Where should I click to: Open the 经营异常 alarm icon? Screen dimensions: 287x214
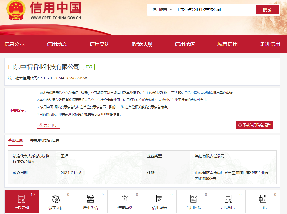[x=125, y=199]
